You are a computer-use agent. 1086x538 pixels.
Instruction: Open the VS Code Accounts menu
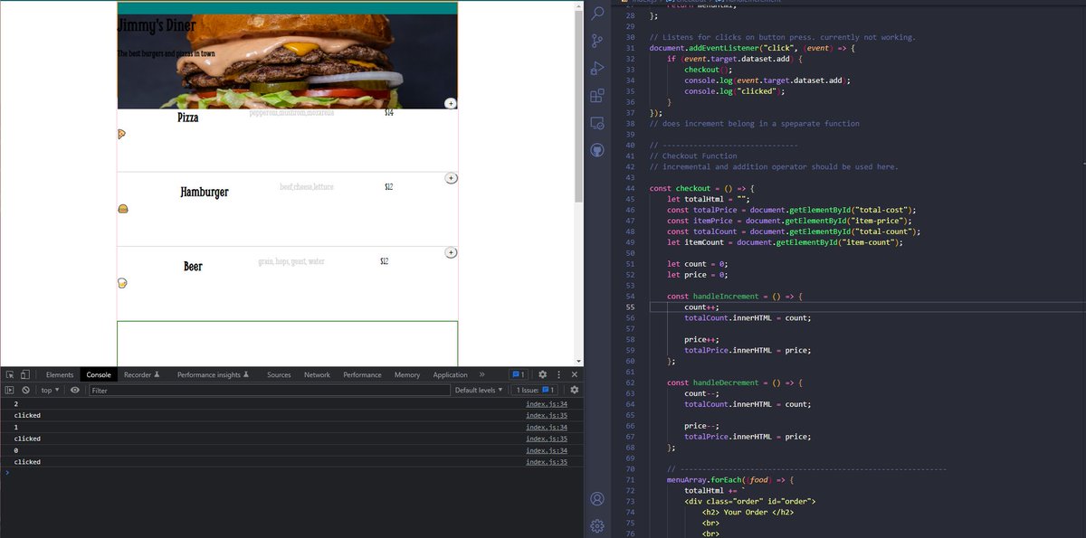(x=596, y=498)
